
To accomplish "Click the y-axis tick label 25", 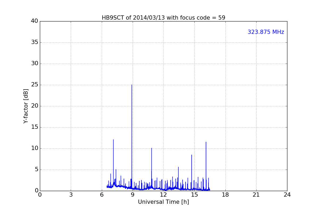I will 35,85.
